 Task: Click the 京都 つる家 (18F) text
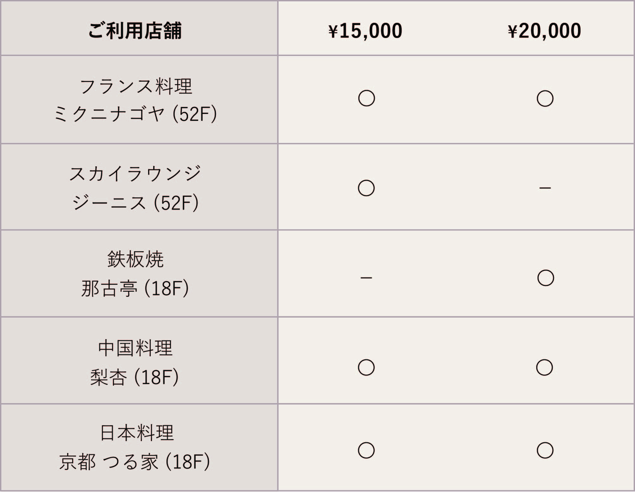click(x=135, y=462)
